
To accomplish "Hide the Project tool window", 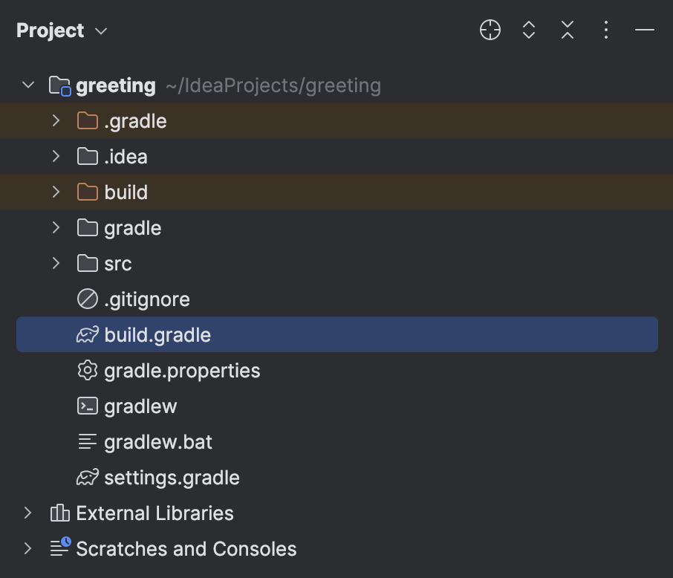I will click(644, 30).
